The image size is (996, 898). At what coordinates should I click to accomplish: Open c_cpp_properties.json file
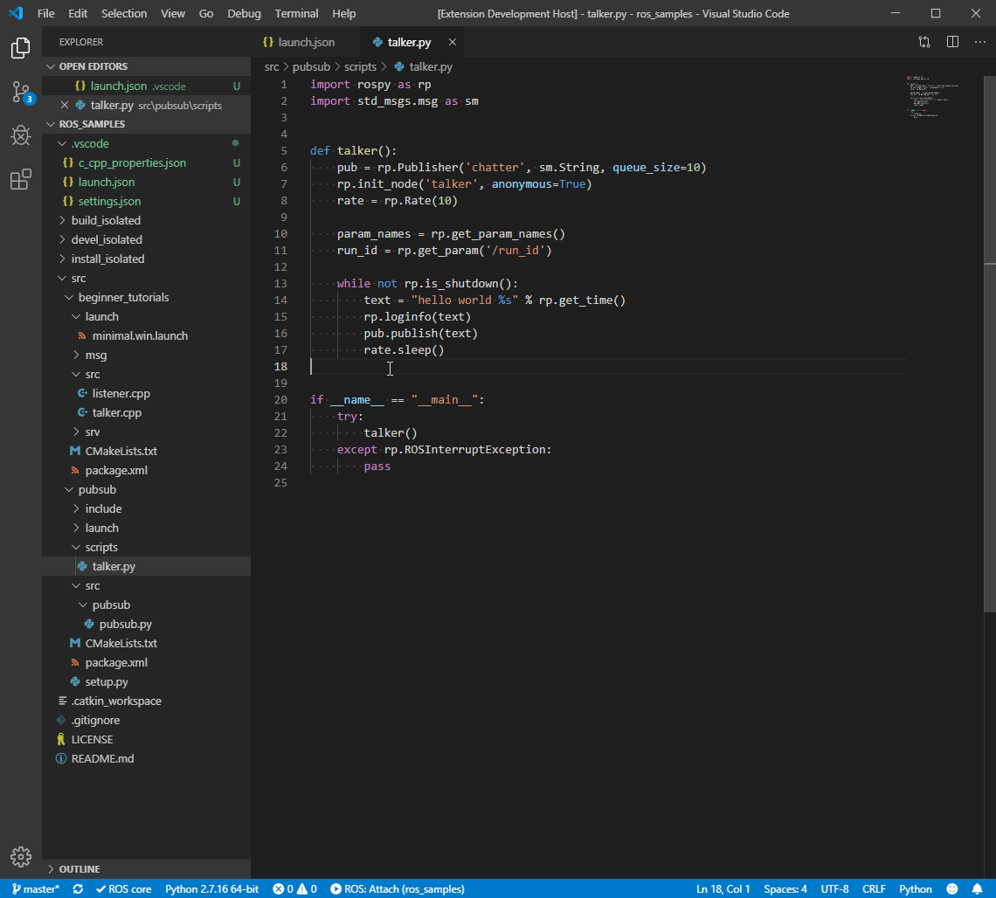(146, 162)
